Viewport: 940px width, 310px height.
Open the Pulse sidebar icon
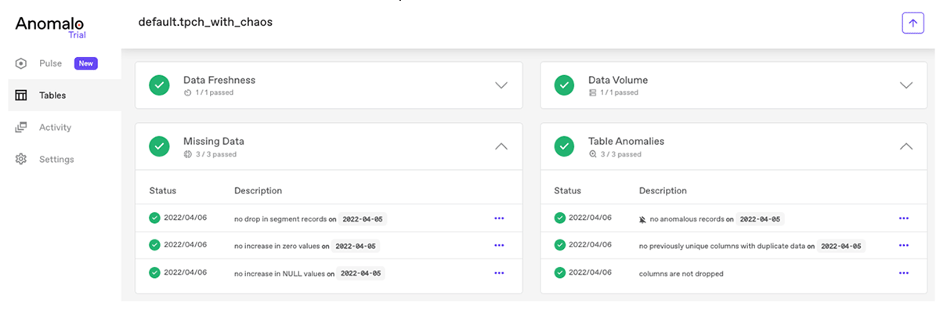[22, 63]
